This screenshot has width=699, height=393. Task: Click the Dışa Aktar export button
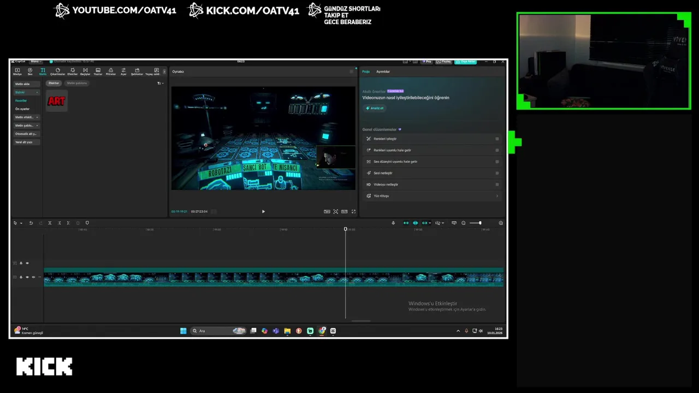tap(466, 61)
